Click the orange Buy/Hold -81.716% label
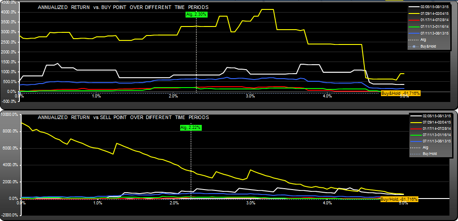The width and height of the screenshot is (458, 221). pyautogui.click(x=399, y=199)
